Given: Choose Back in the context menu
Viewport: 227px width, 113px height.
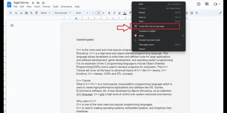Looking at the screenshot, I should click(x=159, y=4).
